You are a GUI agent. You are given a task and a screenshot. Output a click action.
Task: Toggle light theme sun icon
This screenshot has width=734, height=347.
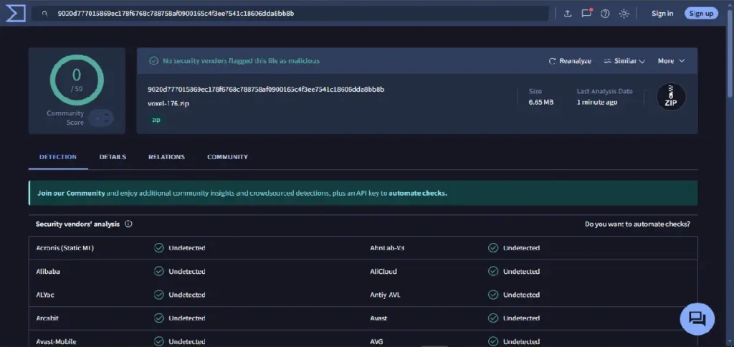624,14
